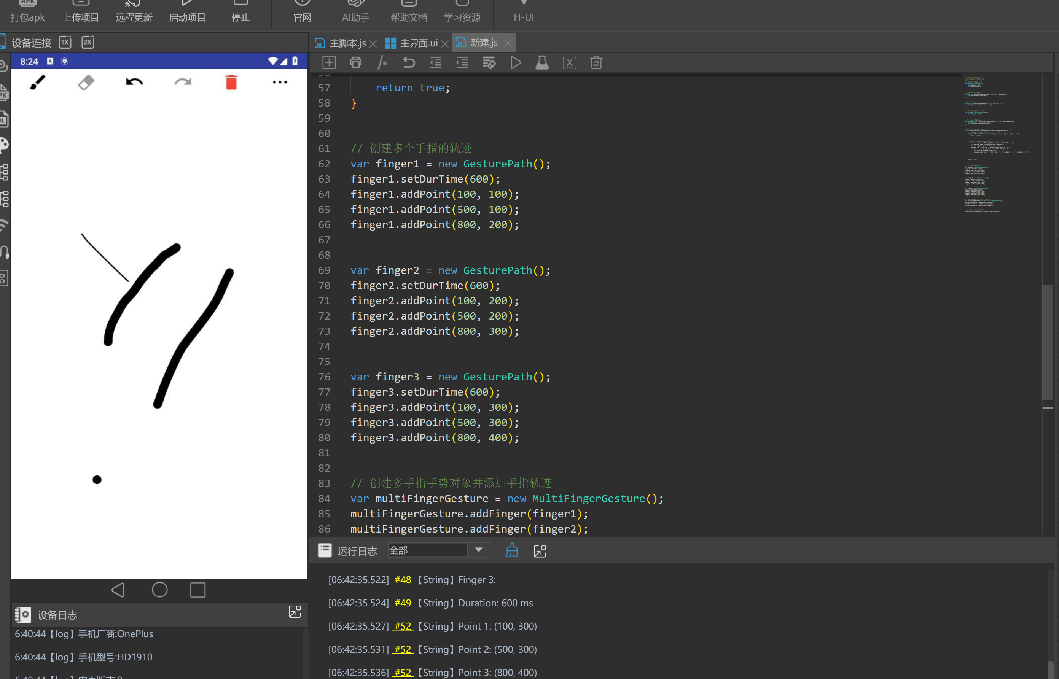Click log entry 'Duration: 600 ms'
Viewport: 1059px width, 679px height.
coord(495,603)
